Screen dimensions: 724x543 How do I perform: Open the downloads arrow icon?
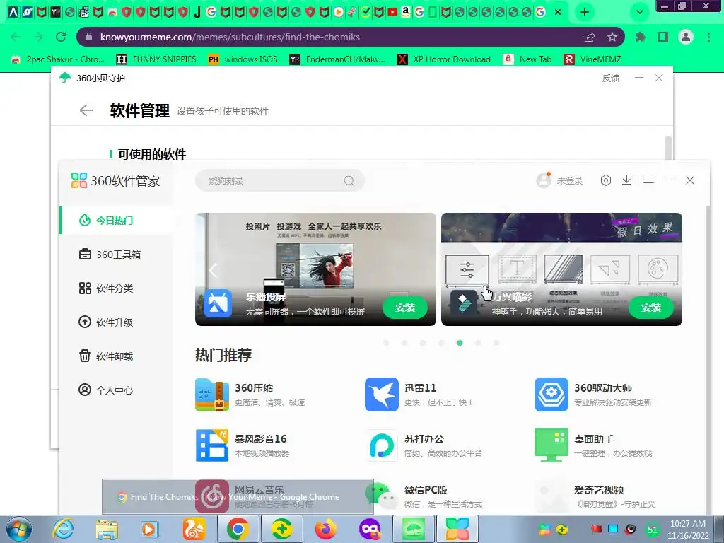[626, 180]
